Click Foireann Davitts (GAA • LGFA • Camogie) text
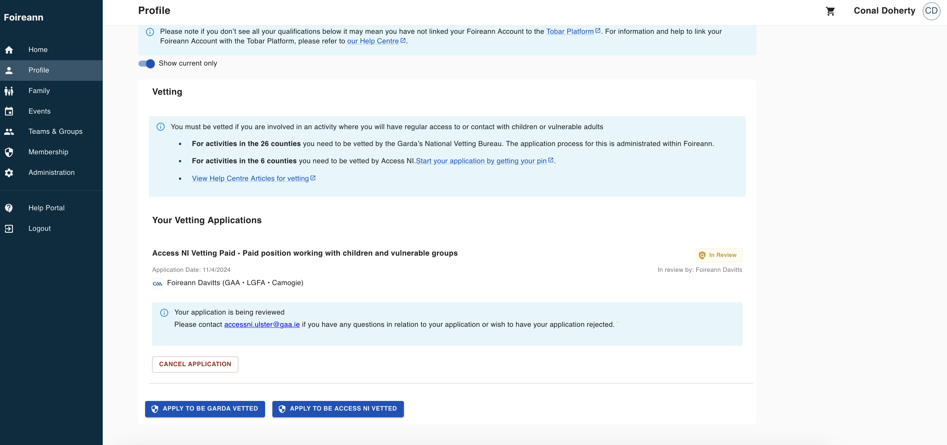947x445 pixels. (x=235, y=283)
